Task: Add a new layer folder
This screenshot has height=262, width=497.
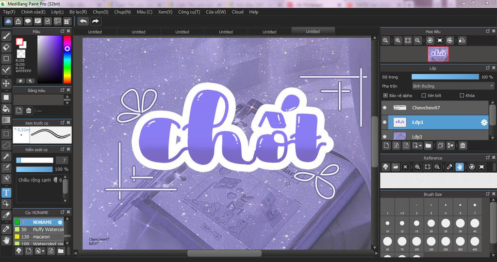Action: click(428, 146)
